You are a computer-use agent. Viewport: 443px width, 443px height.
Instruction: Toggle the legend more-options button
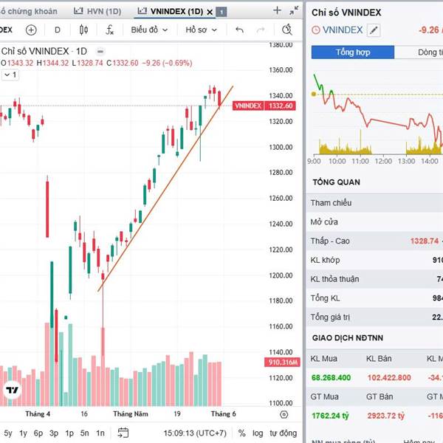tap(100, 52)
